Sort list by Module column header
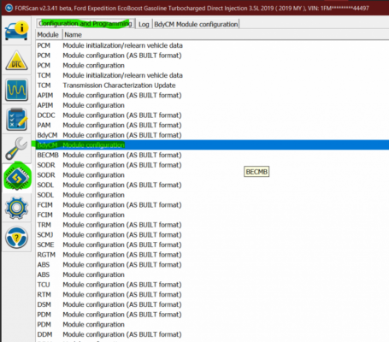Viewport: 389px width, 342px height. point(48,35)
